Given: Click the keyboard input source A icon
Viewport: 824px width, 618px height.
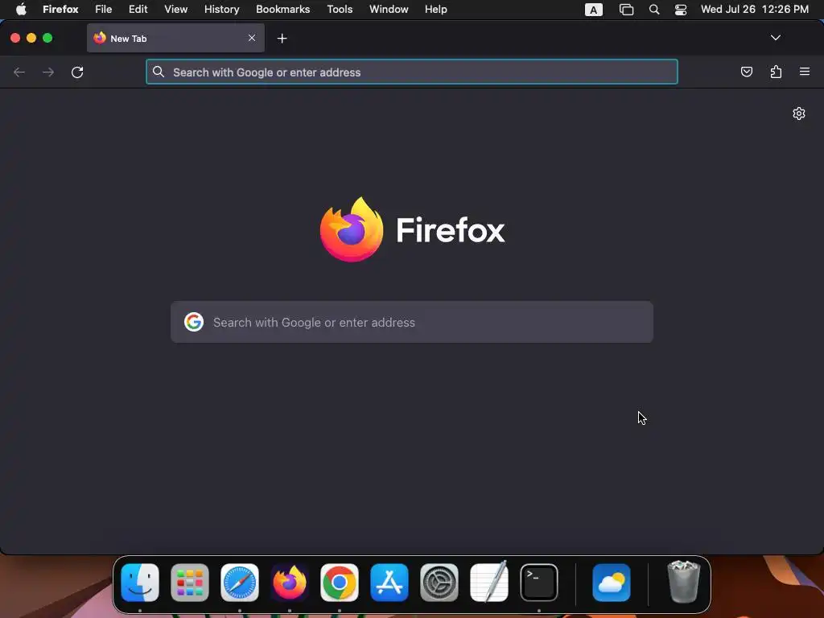Looking at the screenshot, I should coord(593,10).
